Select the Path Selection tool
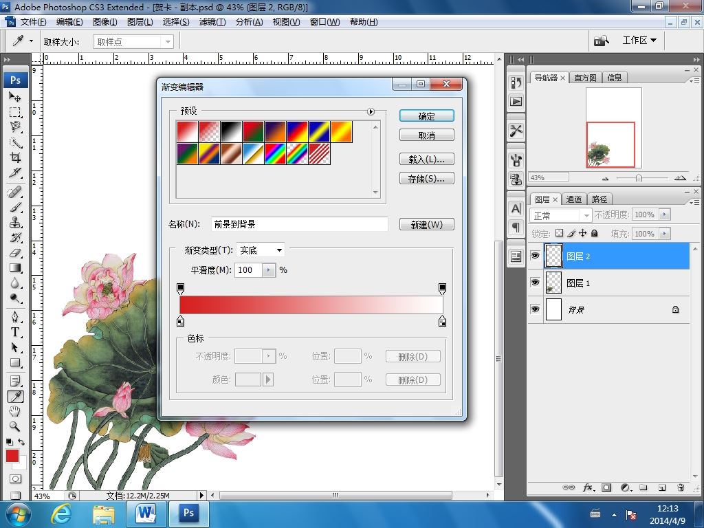This screenshot has height=528, width=704. click(x=15, y=347)
